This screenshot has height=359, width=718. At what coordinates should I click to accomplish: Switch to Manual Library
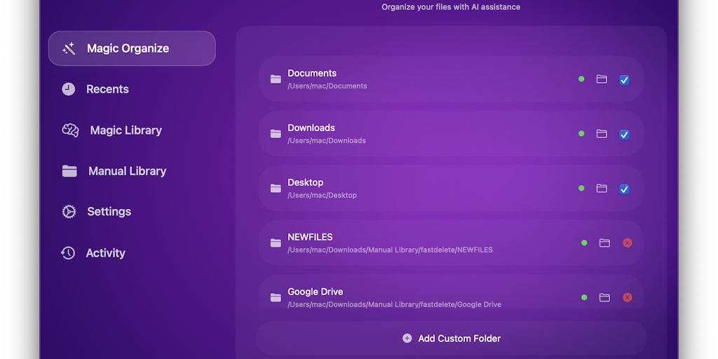(x=126, y=171)
